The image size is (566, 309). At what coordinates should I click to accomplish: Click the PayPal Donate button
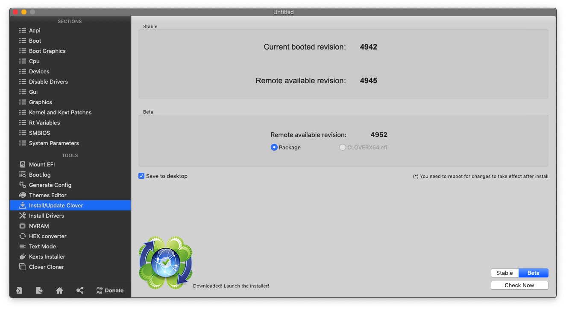110,290
